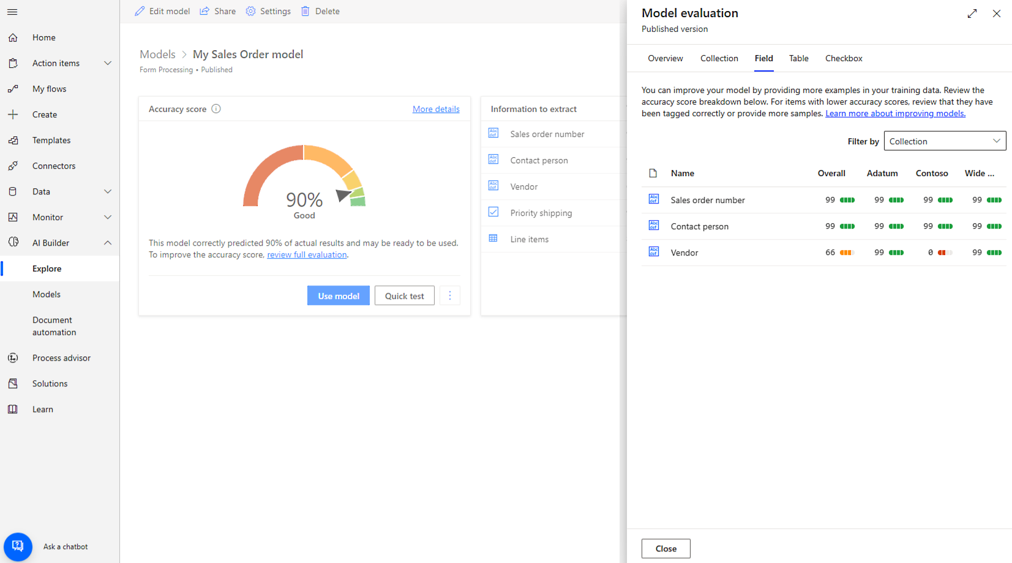Uncheck the Priority shipping checkbox

point(493,212)
